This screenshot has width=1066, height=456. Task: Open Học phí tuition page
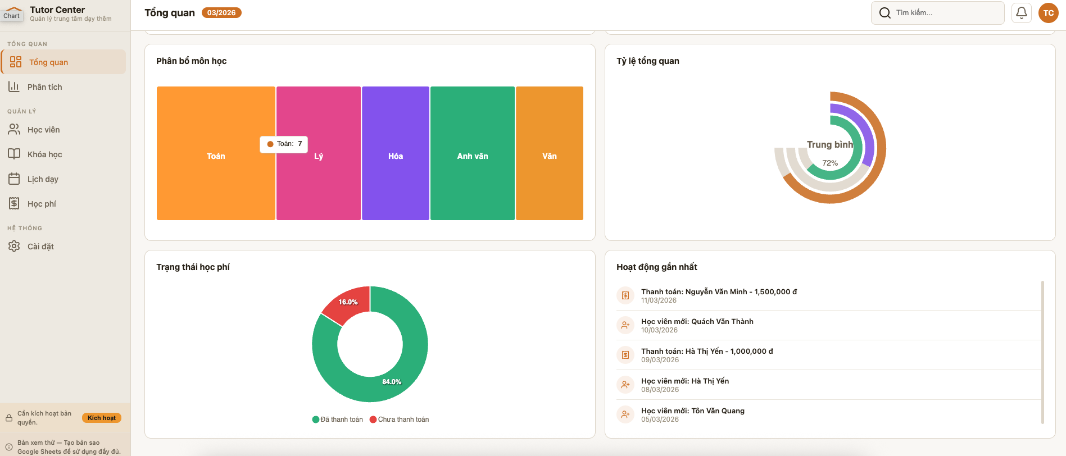pos(42,204)
